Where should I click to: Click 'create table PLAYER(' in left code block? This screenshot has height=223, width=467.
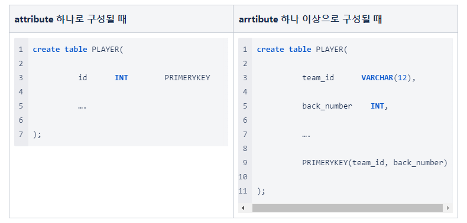point(78,50)
